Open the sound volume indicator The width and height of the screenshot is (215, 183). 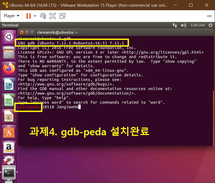183,25
